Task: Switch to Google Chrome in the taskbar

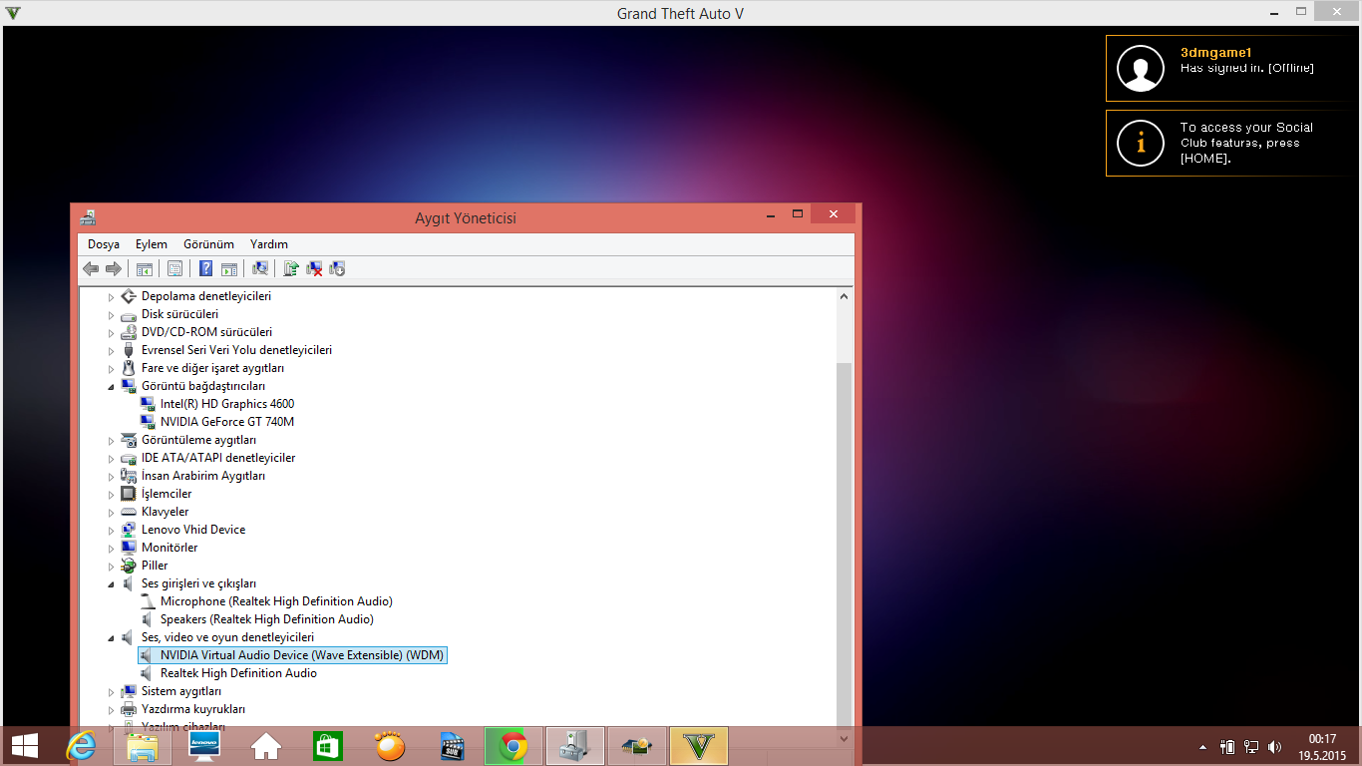Action: point(513,746)
